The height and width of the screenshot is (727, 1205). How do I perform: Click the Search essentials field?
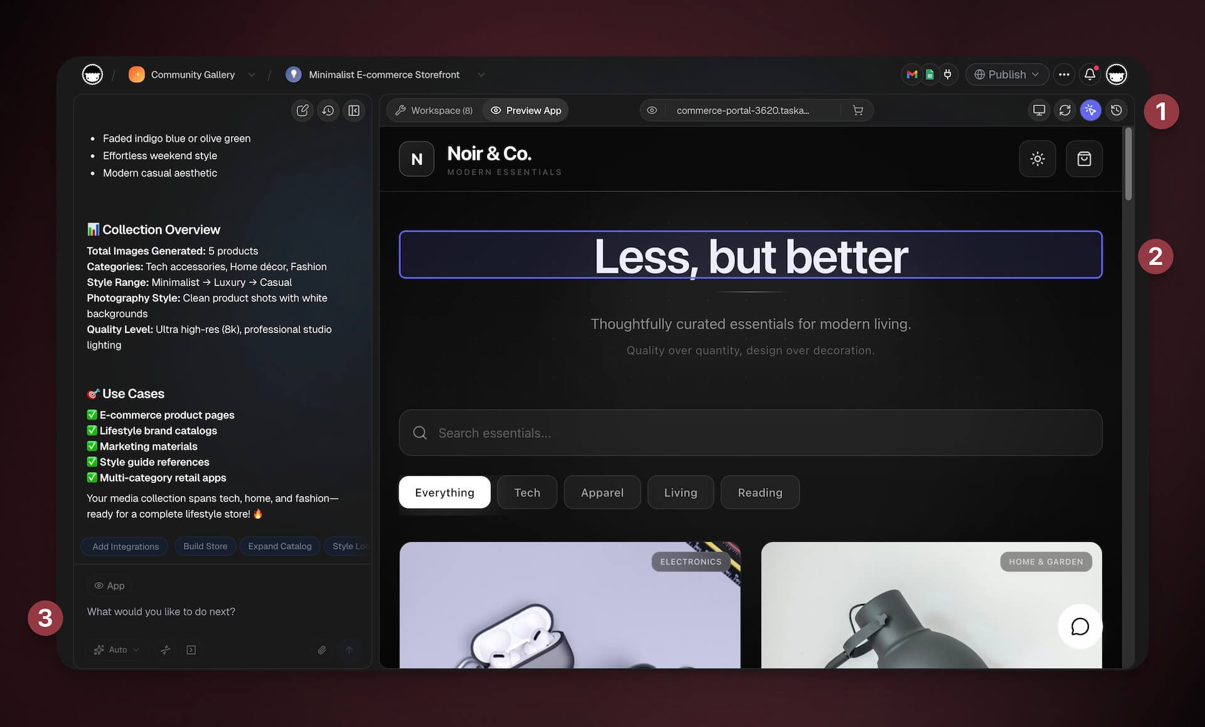750,433
